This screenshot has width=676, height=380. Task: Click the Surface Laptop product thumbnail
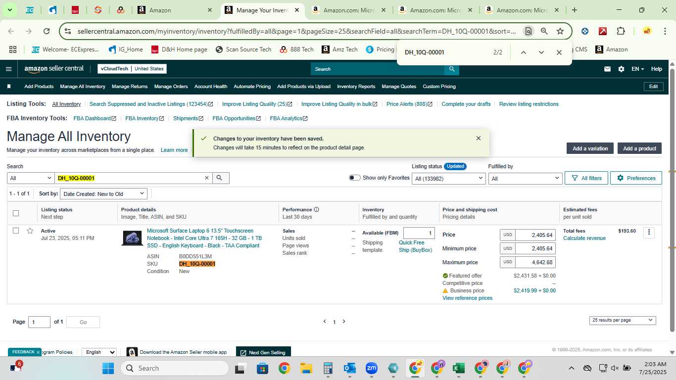(132, 238)
